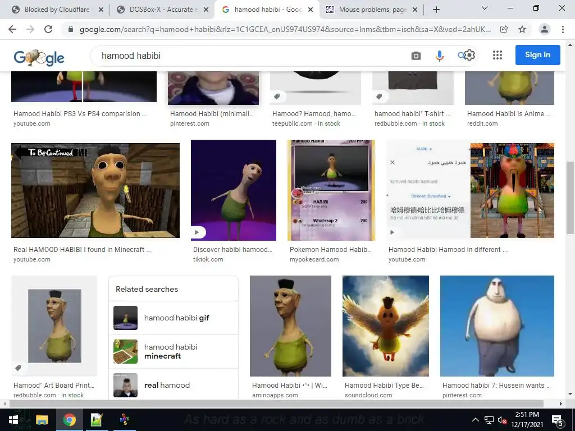Open new tab with plus button
The height and width of the screenshot is (431, 575).
(436, 10)
